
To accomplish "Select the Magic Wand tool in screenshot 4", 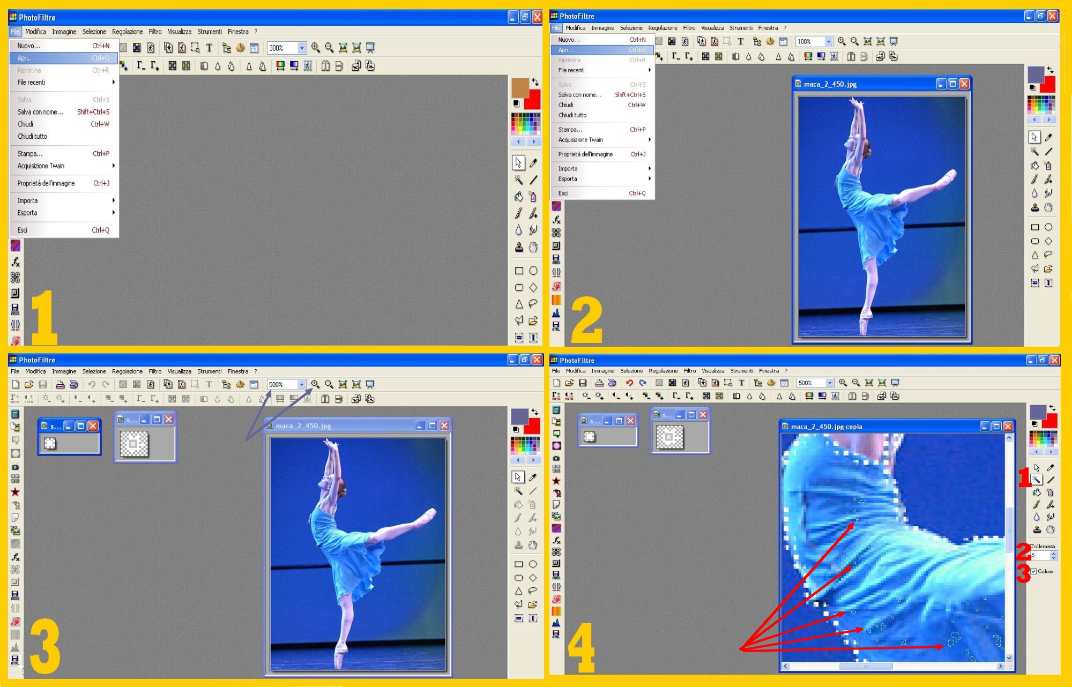I will (x=1036, y=480).
